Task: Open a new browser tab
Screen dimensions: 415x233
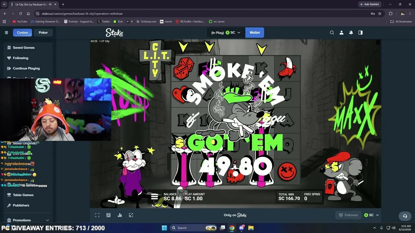Action: click(63, 4)
